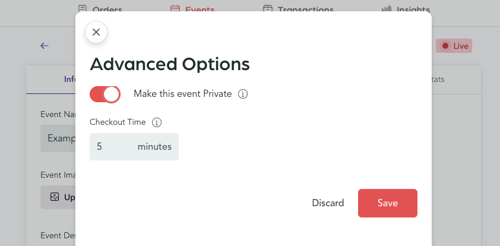Click the red Live status badge
The image size is (500, 246).
click(454, 46)
